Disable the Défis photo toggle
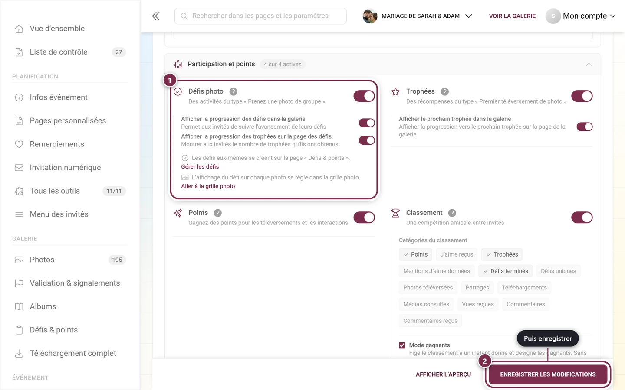Viewport: 625px width, 390px height. [x=364, y=96]
